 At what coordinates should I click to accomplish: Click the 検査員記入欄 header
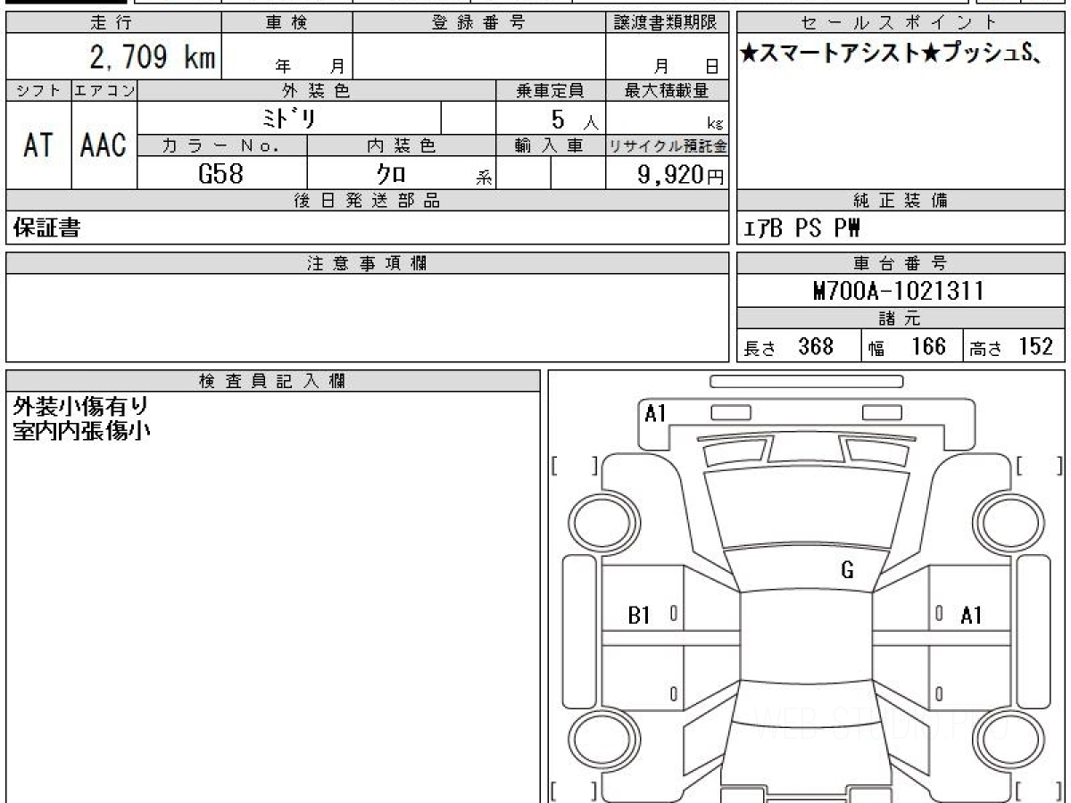[x=273, y=381]
